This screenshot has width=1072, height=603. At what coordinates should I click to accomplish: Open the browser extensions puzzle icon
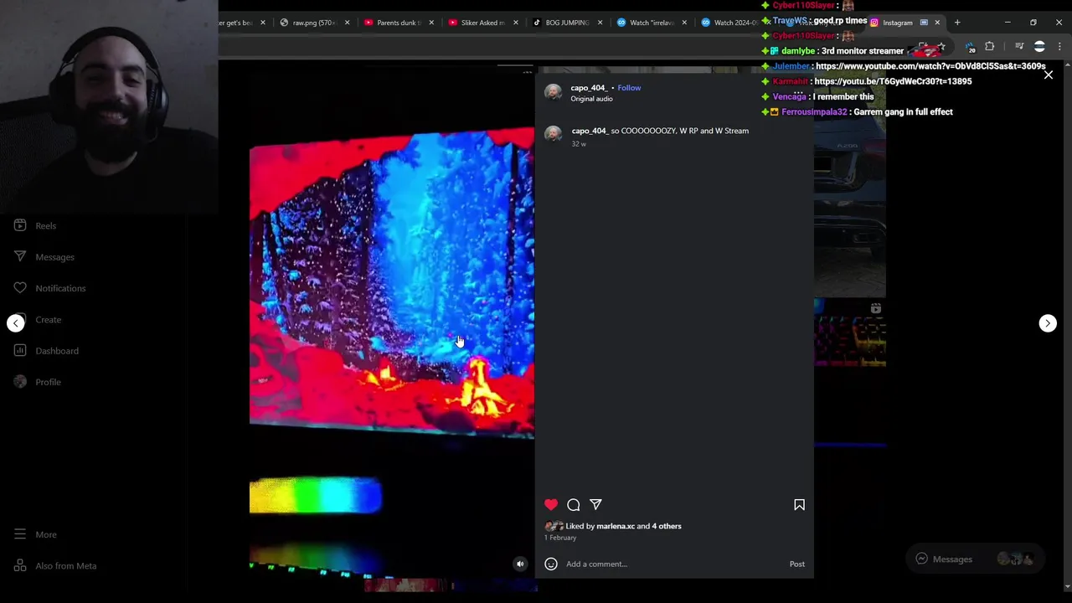point(990,47)
